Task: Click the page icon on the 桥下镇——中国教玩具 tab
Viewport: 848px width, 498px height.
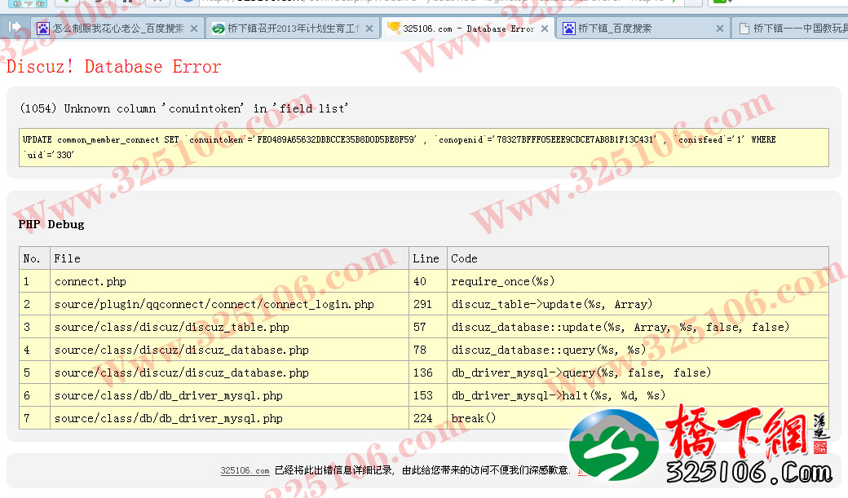Action: 744,29
